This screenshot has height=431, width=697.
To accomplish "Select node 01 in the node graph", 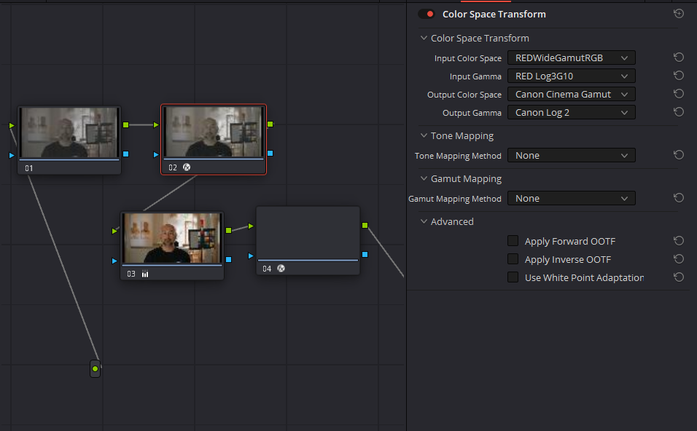I will [x=69, y=141].
